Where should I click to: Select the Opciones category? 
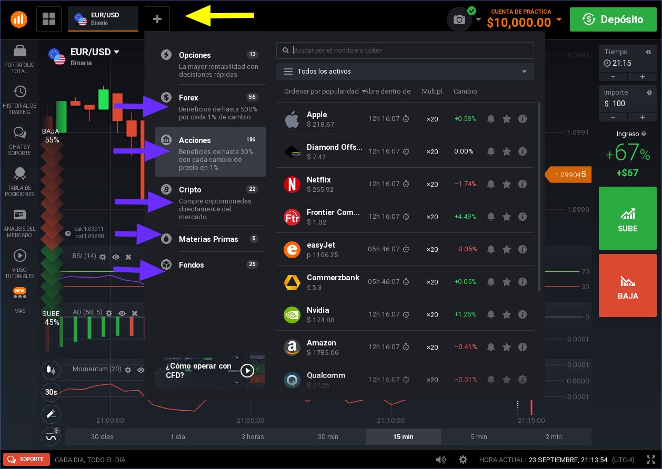pyautogui.click(x=210, y=64)
